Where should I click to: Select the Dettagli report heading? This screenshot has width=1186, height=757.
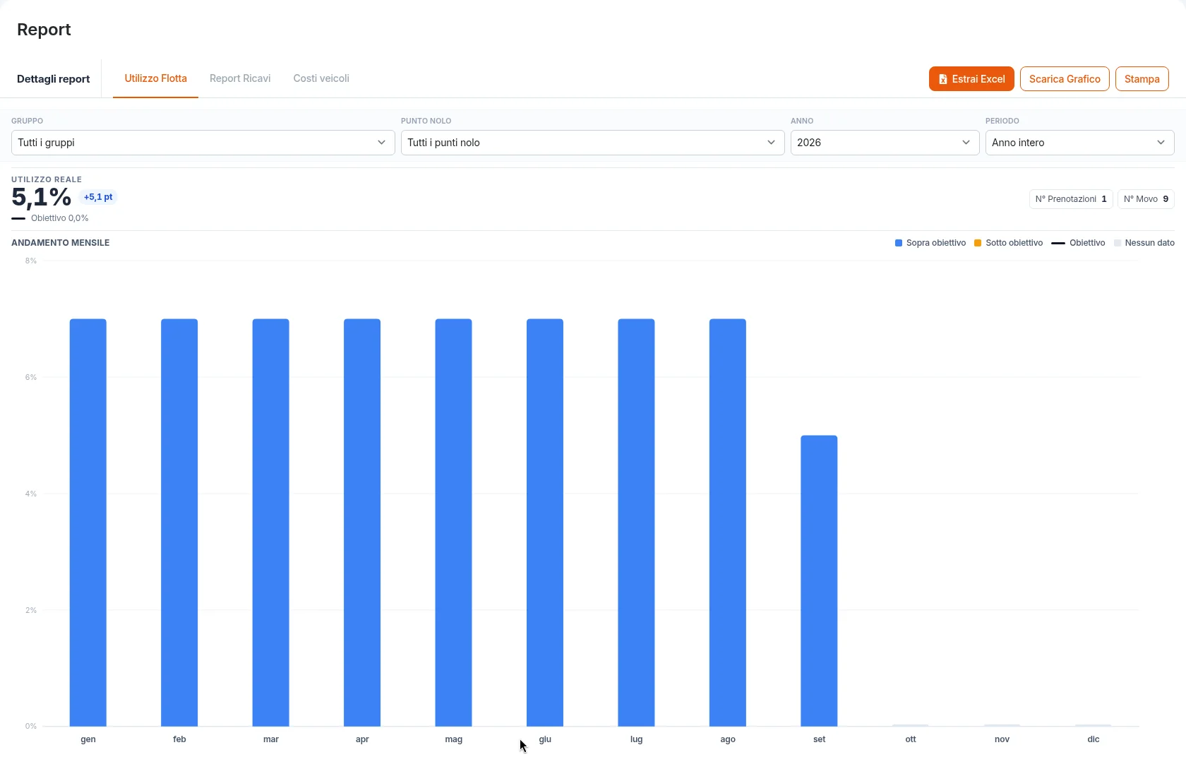(x=54, y=79)
